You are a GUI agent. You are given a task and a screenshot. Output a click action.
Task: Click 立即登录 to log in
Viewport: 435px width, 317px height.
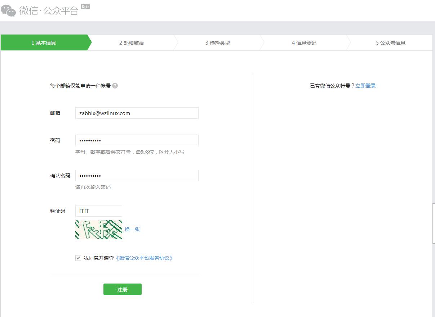[365, 85]
